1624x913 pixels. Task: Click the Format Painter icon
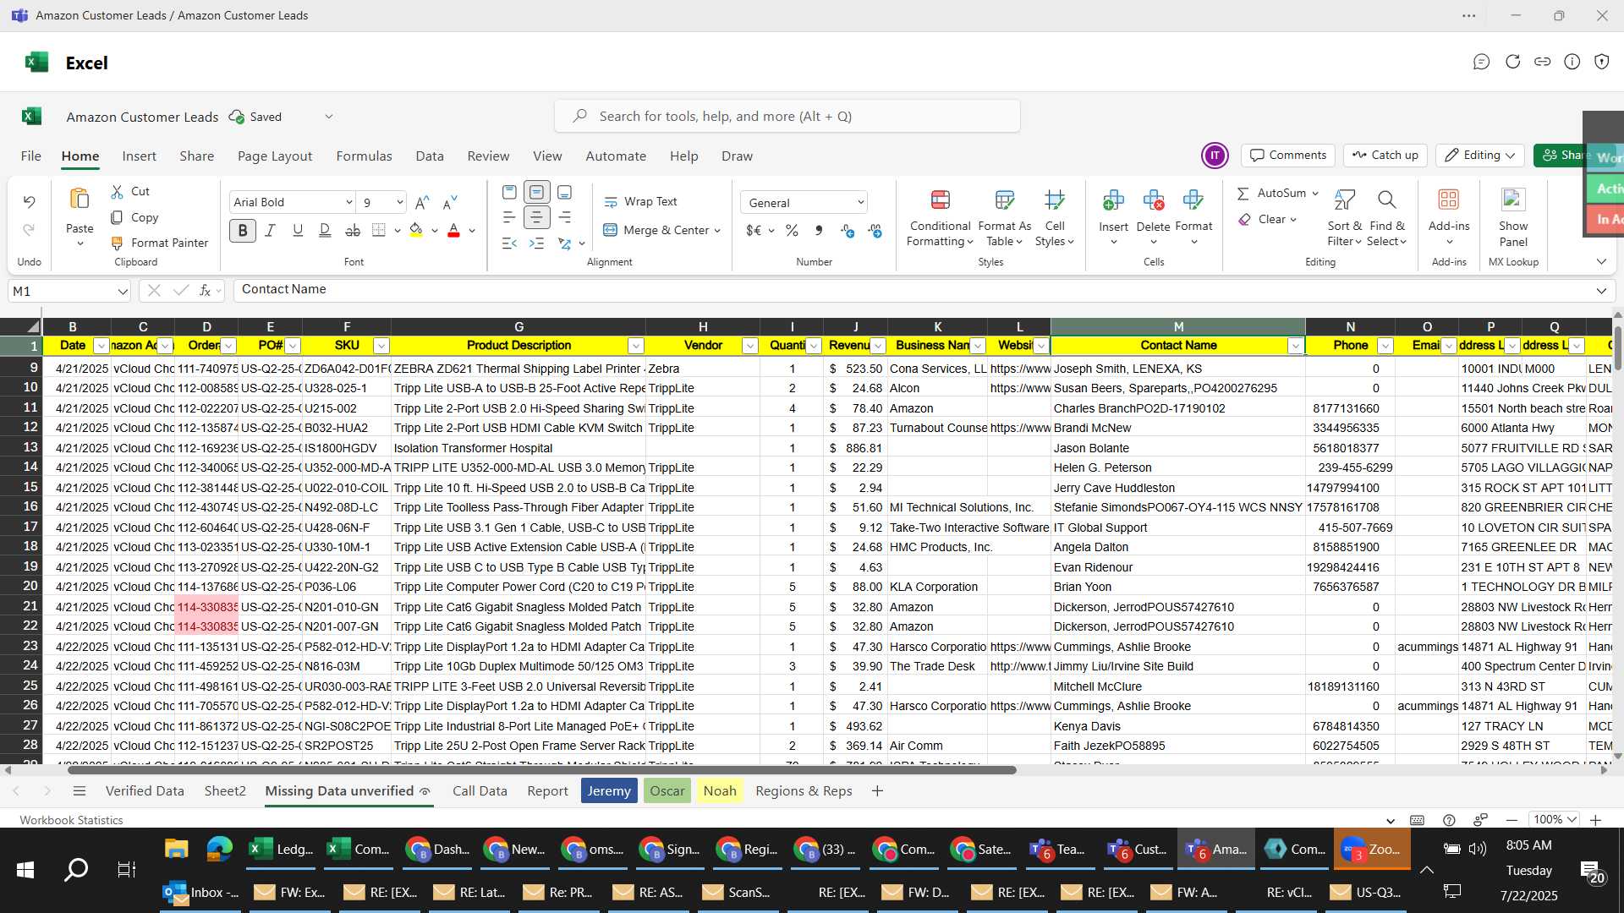(x=118, y=243)
